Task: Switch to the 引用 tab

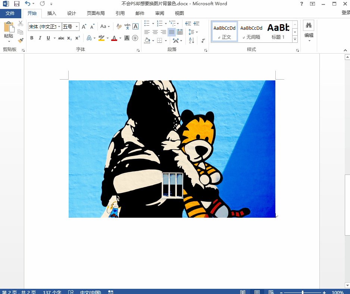Action: [120, 13]
